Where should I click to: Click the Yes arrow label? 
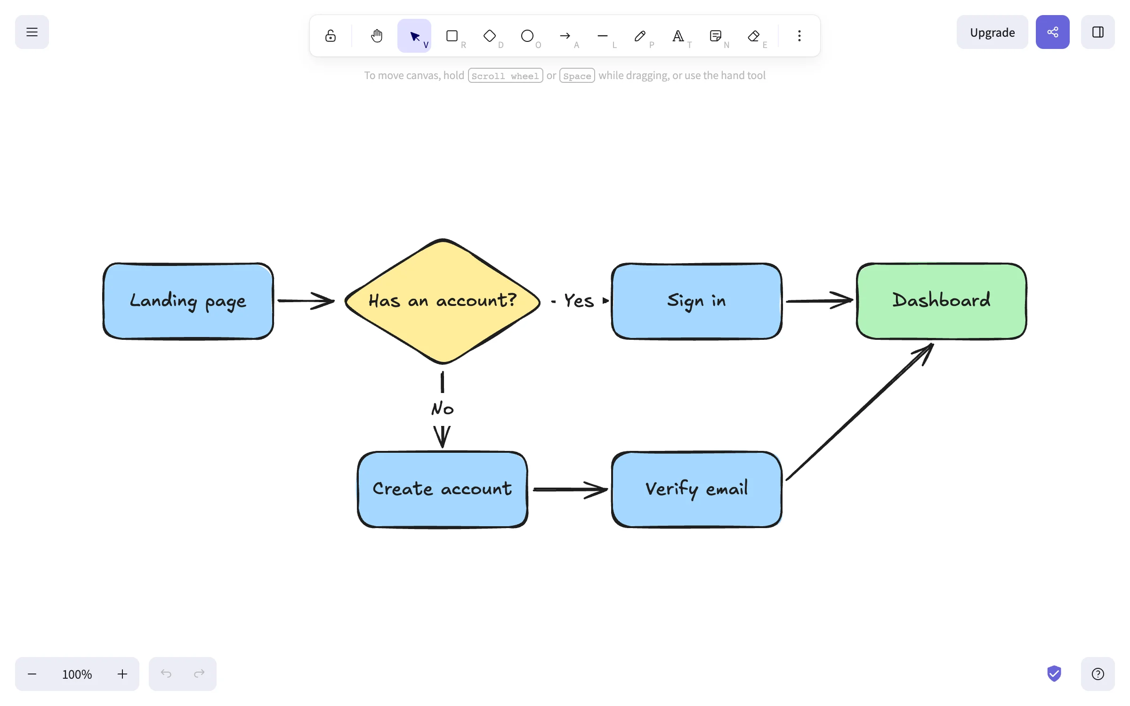[579, 301]
